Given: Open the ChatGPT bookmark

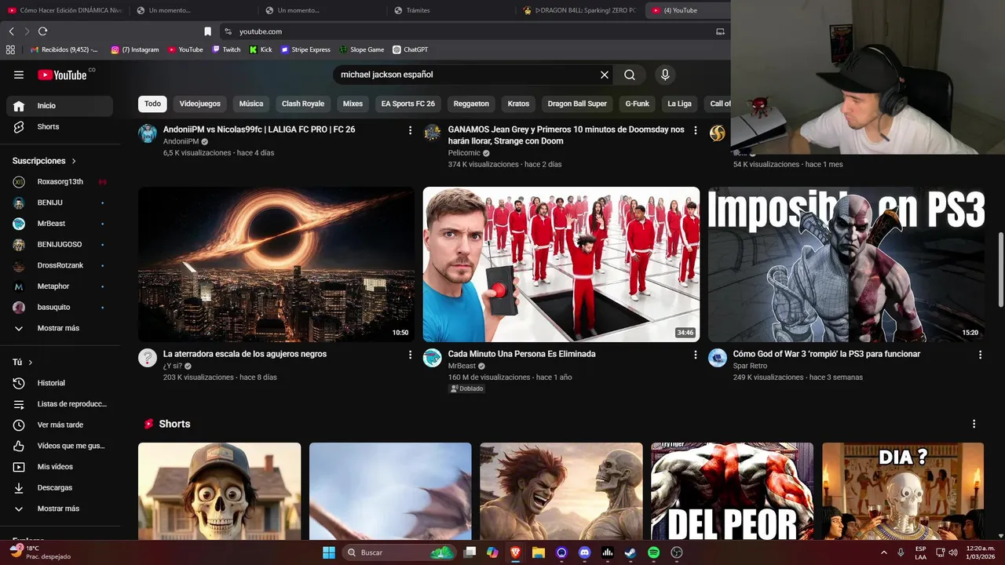Looking at the screenshot, I should click(410, 49).
